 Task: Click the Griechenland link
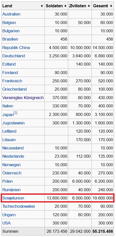point(14,89)
